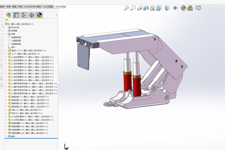Click the tree filter funnel icon

pos(7,21)
